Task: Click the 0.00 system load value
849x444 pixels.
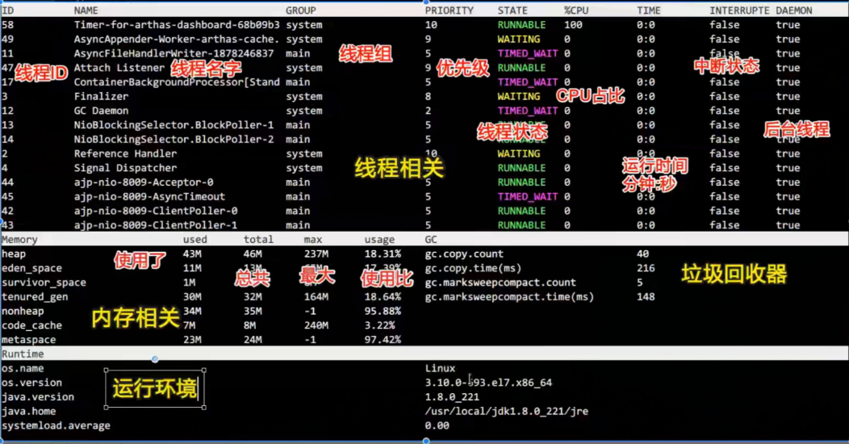Action: (x=437, y=425)
